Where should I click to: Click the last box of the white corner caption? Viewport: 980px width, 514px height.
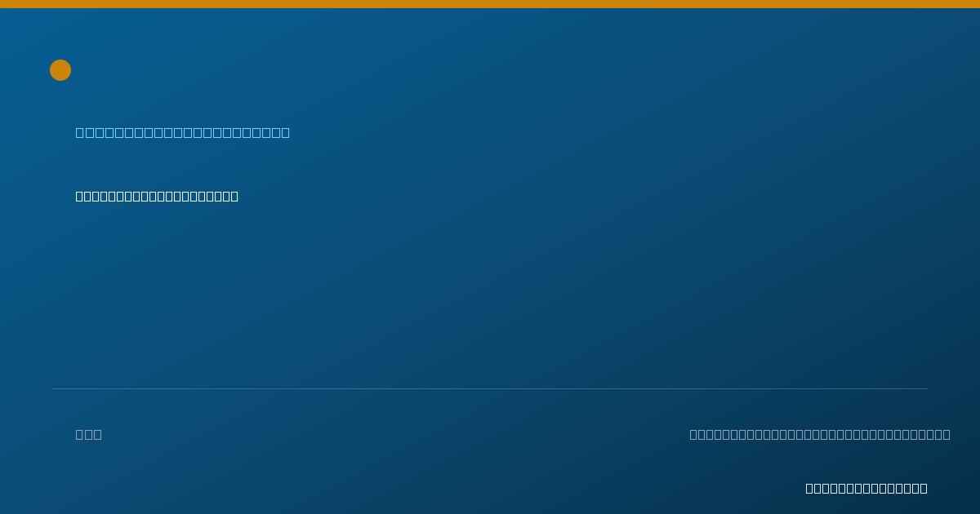point(924,488)
